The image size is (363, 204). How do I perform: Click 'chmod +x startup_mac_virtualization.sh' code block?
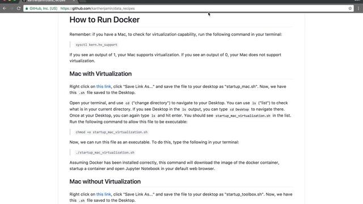[x=112, y=132]
